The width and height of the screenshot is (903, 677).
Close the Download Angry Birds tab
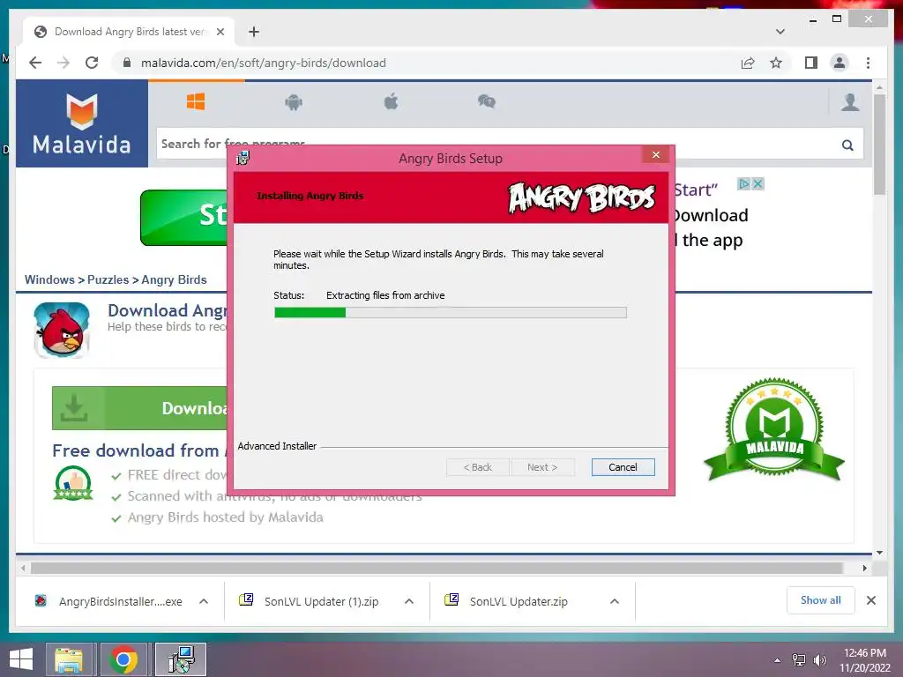click(x=220, y=32)
